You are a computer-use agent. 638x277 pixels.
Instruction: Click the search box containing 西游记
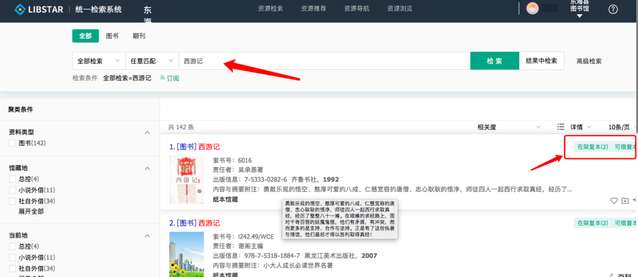324,61
